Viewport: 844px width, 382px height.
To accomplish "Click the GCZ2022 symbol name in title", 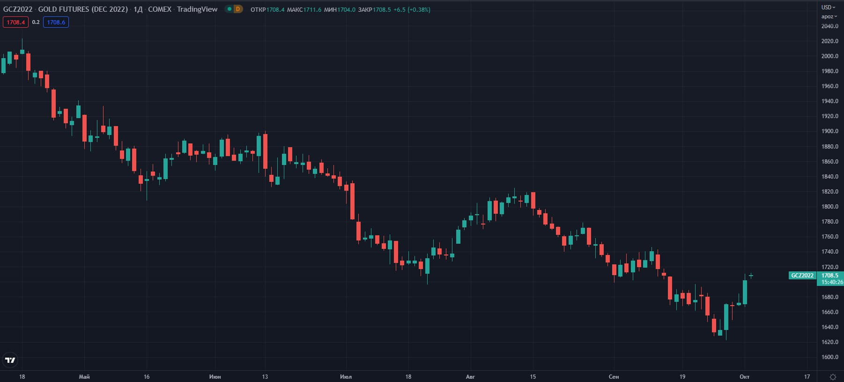I will 18,9.
